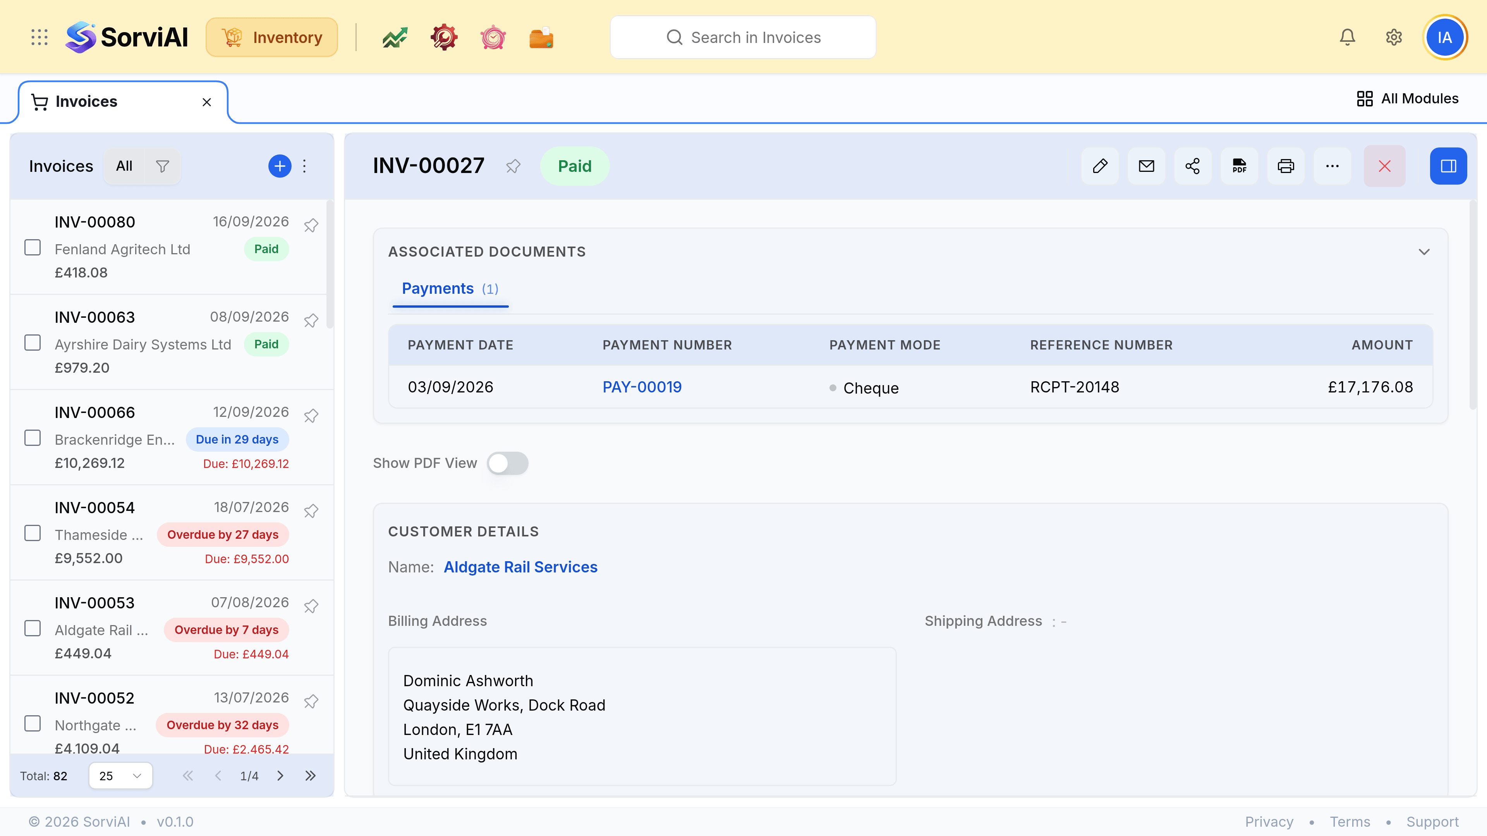Jump to the first invoice page

click(x=187, y=775)
